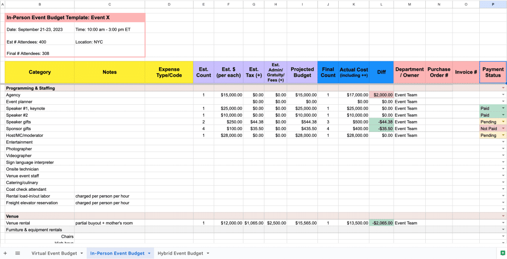Open Pending status dropdown for Speaker gifts

point(503,122)
